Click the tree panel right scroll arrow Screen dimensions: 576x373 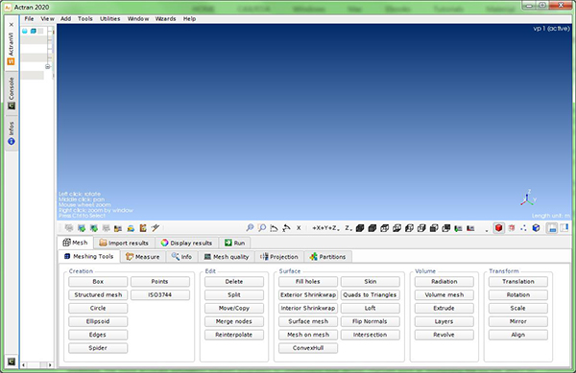tap(50, 365)
